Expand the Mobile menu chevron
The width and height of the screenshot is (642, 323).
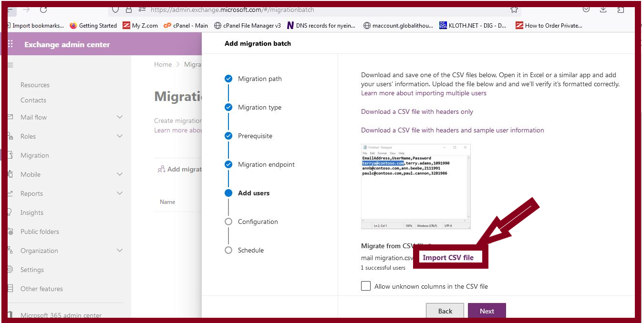click(x=120, y=174)
